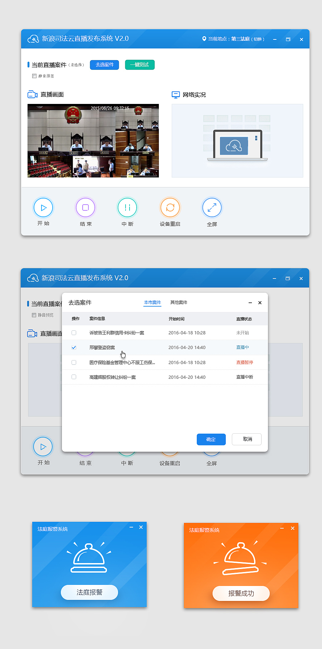322x649 pixels.
Task: Minimize the top broadcast window
Action: [275, 39]
